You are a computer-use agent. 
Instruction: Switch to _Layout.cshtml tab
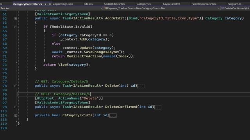coord(171,4)
